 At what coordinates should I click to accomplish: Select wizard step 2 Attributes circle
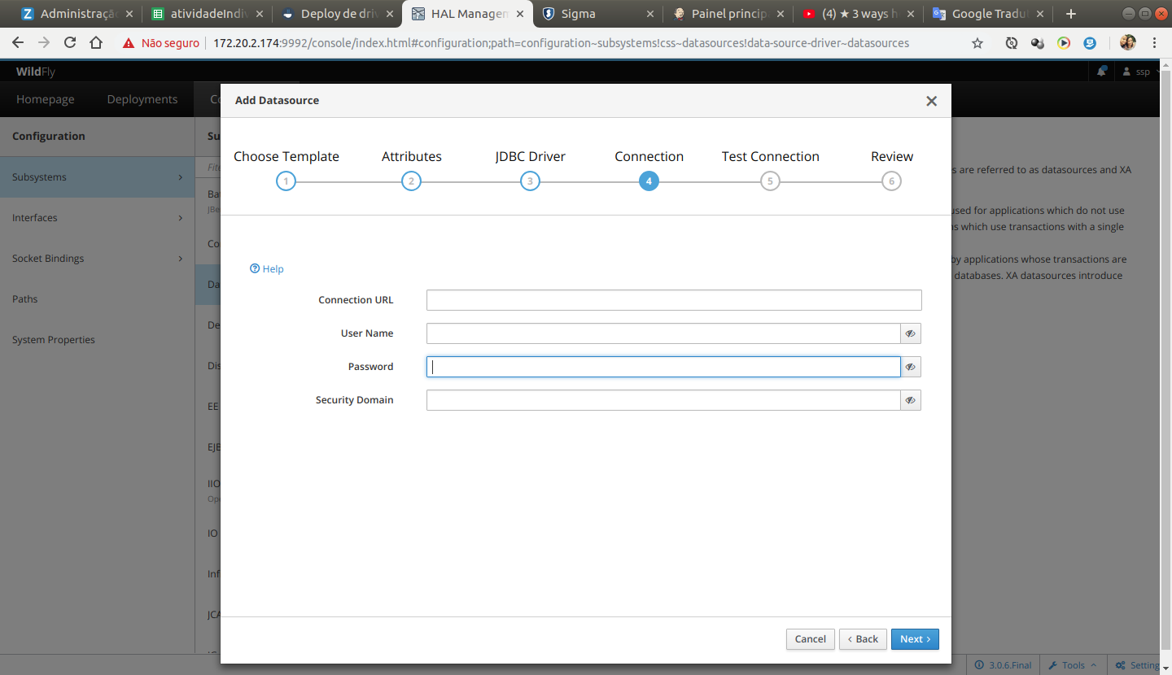pyautogui.click(x=411, y=181)
